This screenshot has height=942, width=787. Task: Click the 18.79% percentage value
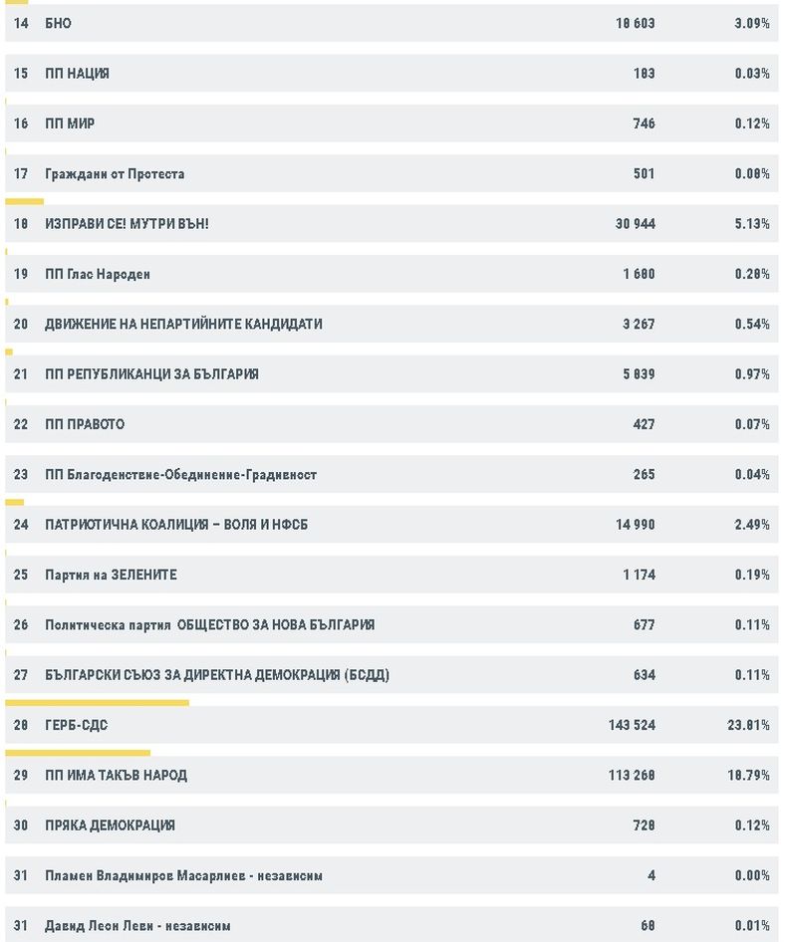tap(749, 775)
